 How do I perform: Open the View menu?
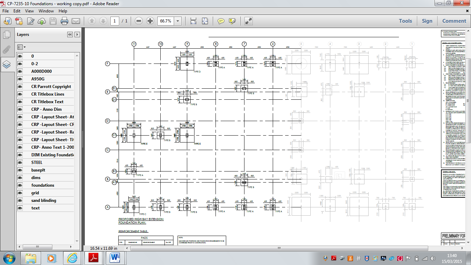click(29, 11)
